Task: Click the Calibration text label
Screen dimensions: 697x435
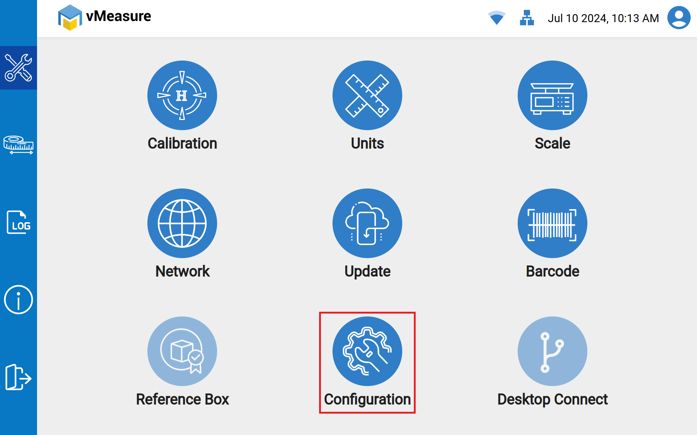Action: tap(182, 143)
